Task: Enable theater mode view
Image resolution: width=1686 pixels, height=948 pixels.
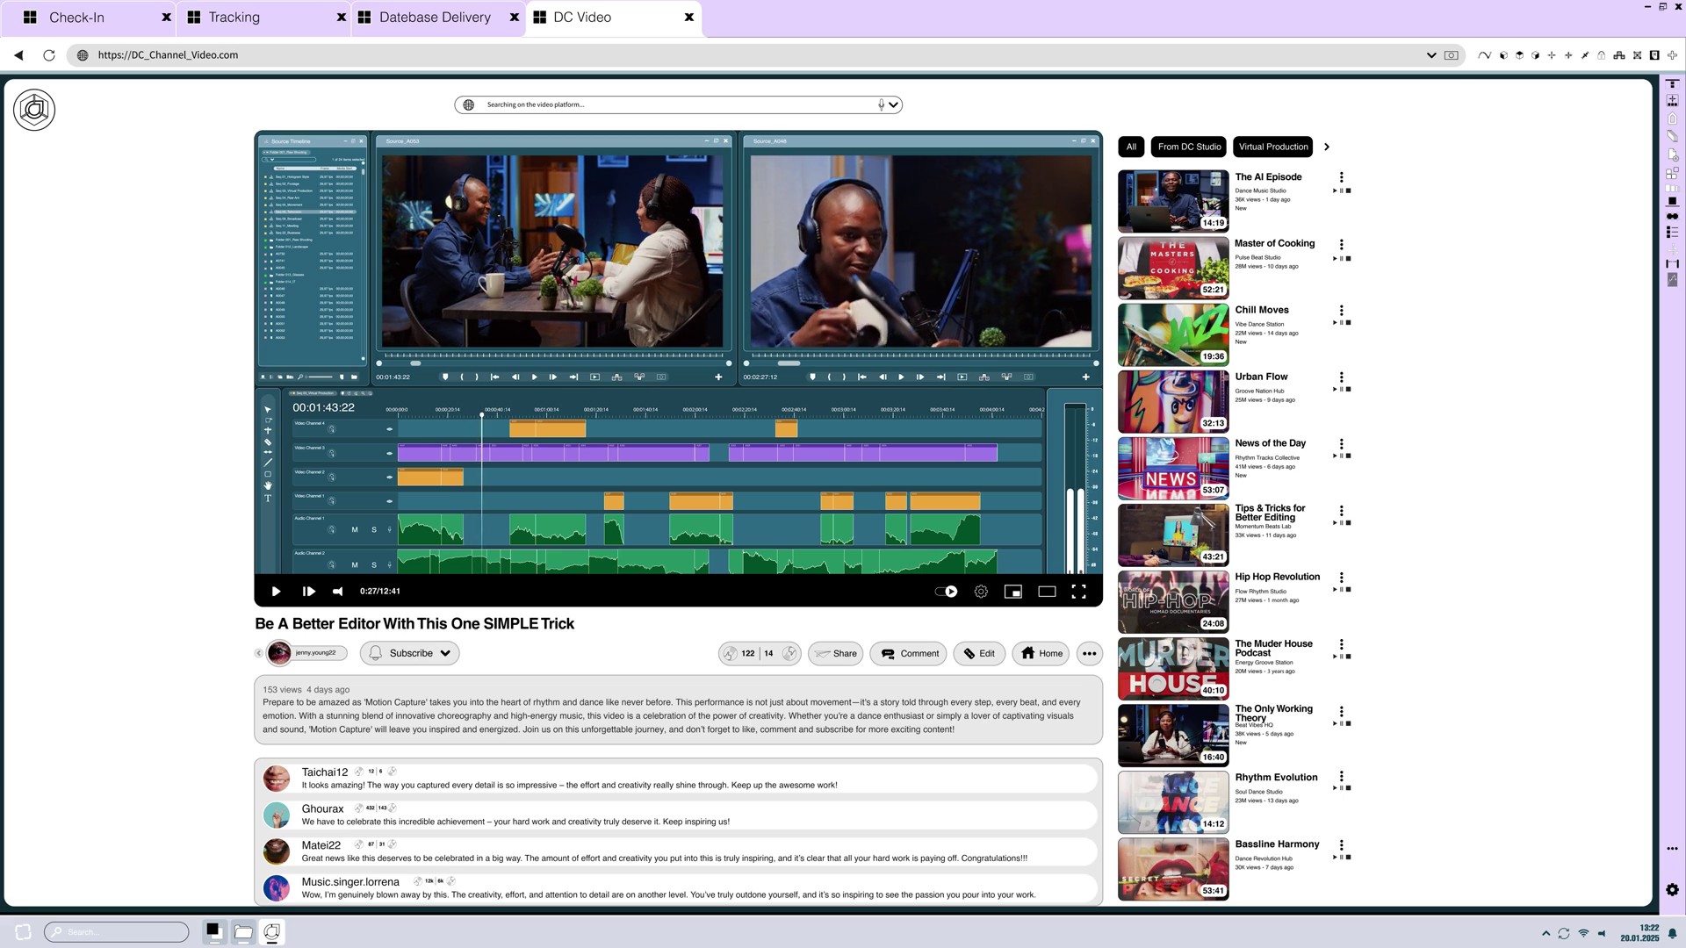Action: click(x=1047, y=592)
